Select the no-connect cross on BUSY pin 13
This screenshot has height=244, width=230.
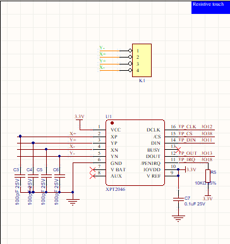[x=178, y=150]
